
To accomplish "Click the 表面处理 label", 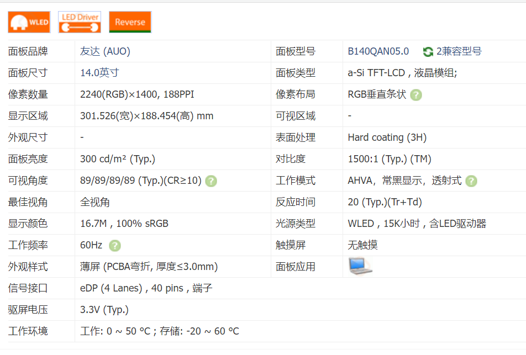I will click(x=296, y=137).
